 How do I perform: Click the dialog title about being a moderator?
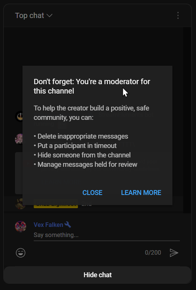pyautogui.click(x=92, y=86)
